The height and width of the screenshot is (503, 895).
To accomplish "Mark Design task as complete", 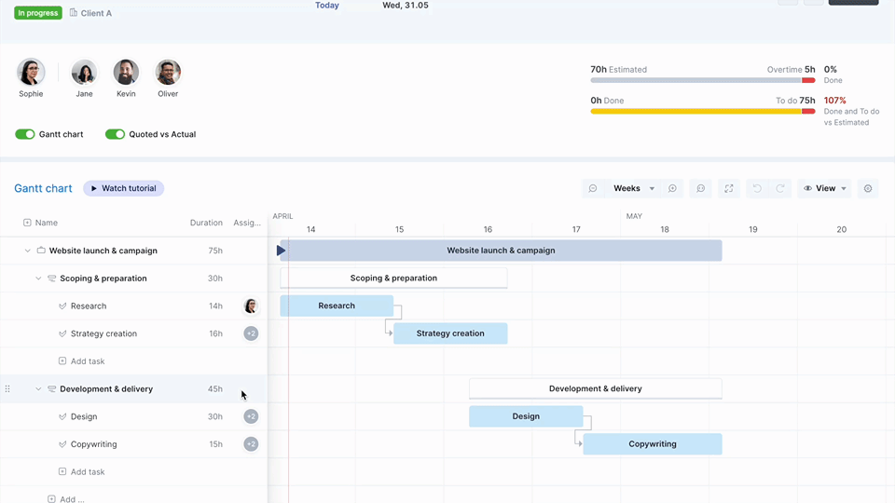I will pyautogui.click(x=62, y=417).
